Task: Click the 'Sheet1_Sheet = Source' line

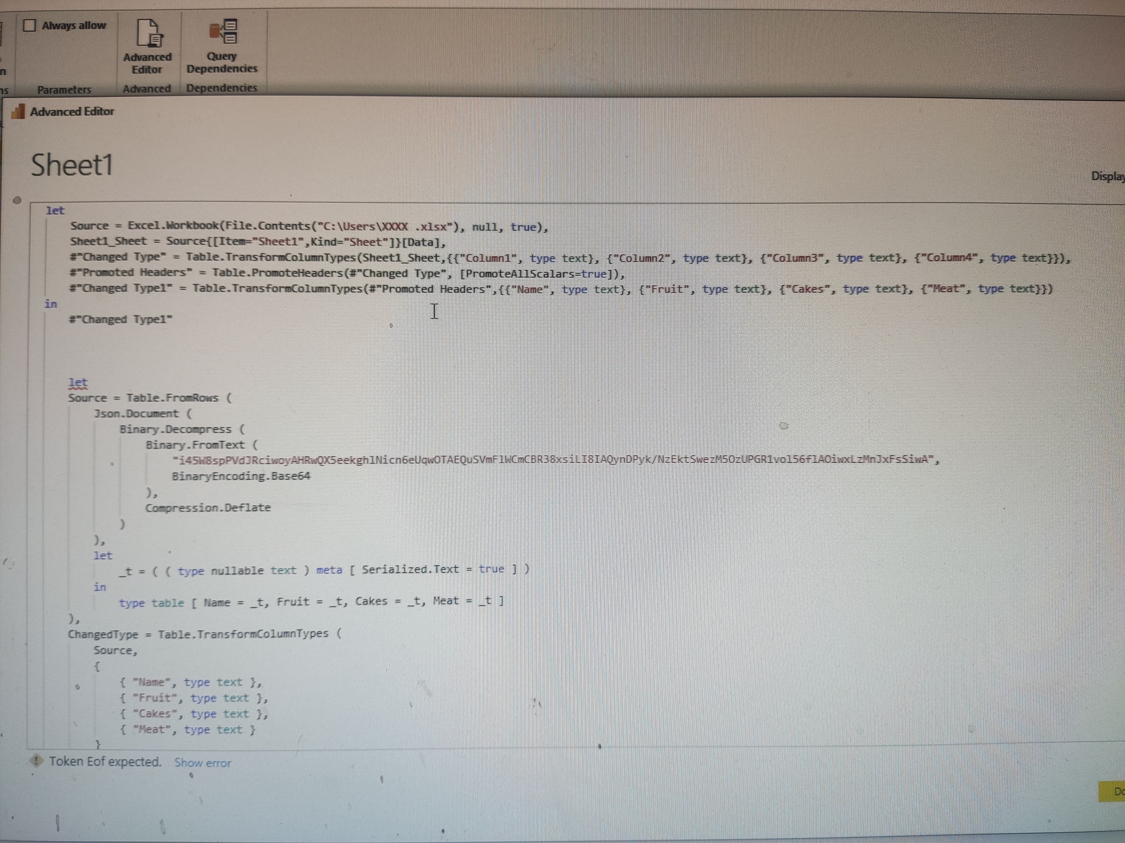Action: pyautogui.click(x=258, y=241)
